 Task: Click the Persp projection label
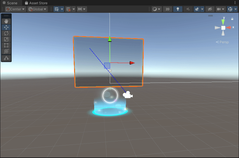click(x=224, y=42)
